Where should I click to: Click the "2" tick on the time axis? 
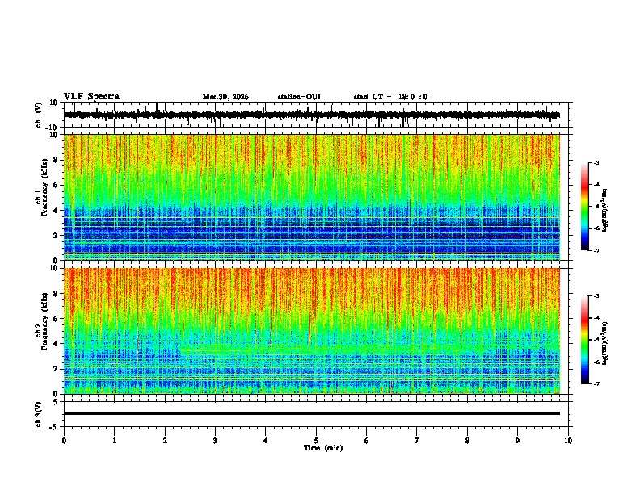[165, 441]
